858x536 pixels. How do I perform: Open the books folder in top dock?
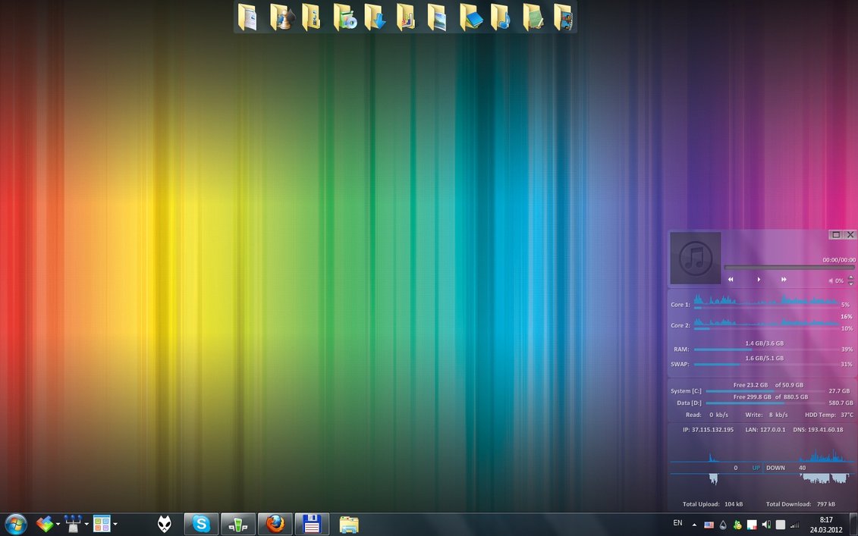pos(470,17)
